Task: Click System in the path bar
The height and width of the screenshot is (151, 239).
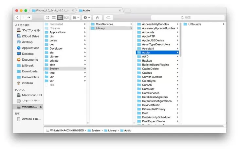Action: [94, 130]
